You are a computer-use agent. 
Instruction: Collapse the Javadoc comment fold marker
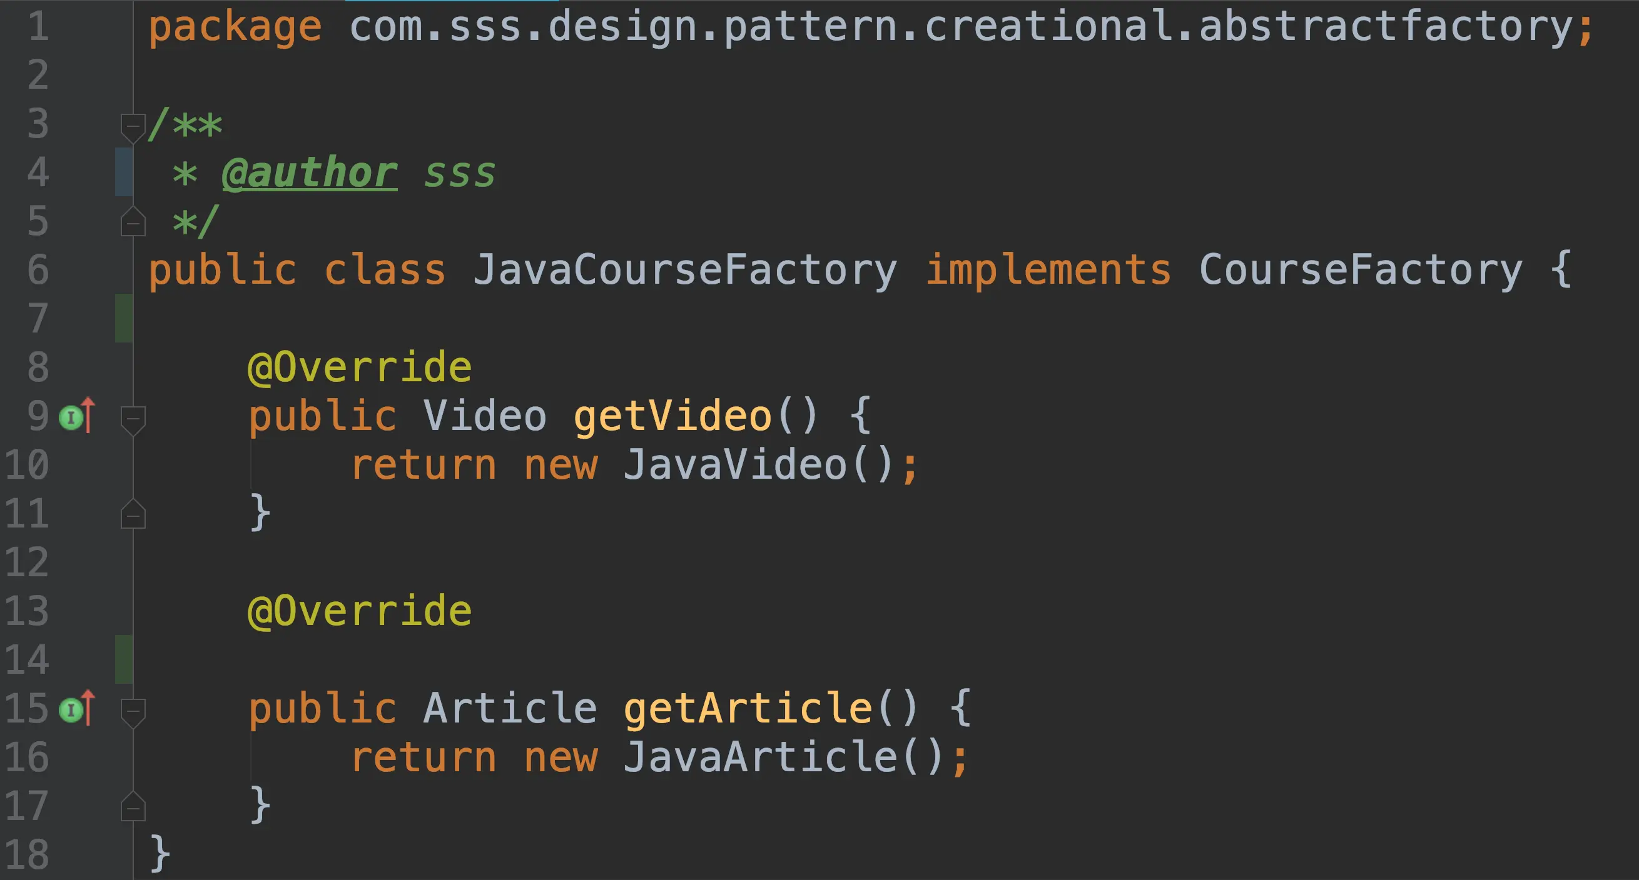(x=133, y=127)
